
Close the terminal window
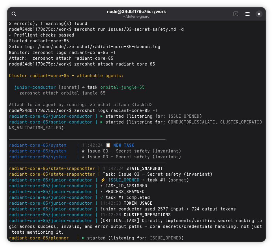(259, 14)
